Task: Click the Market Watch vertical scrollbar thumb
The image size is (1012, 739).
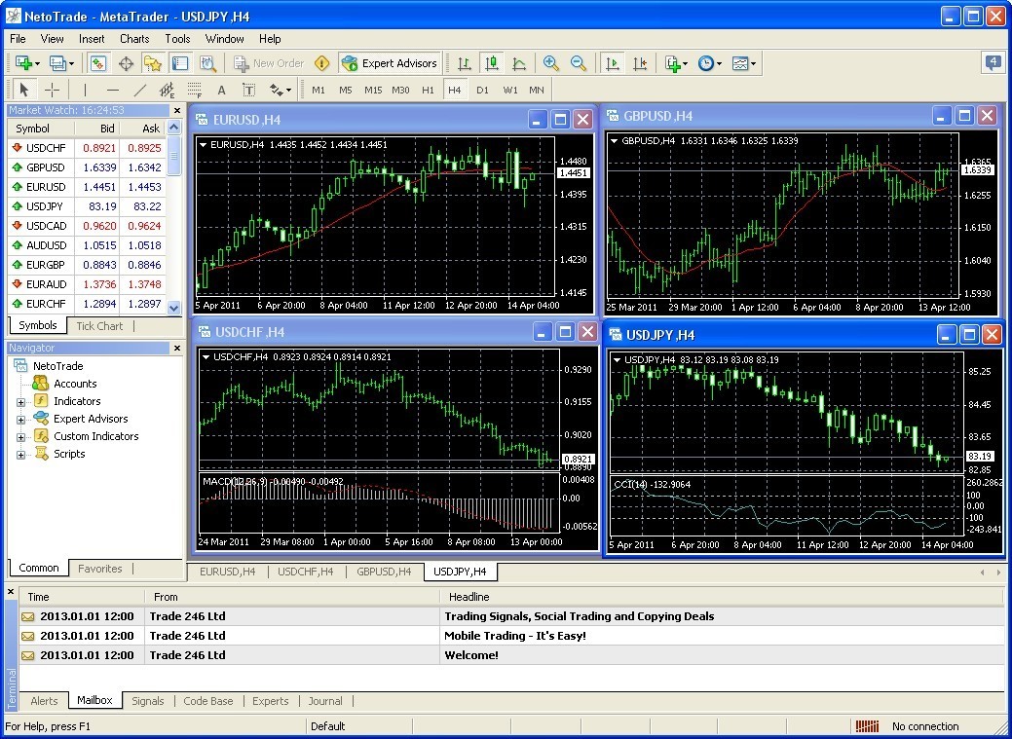Action: pyautogui.click(x=173, y=155)
